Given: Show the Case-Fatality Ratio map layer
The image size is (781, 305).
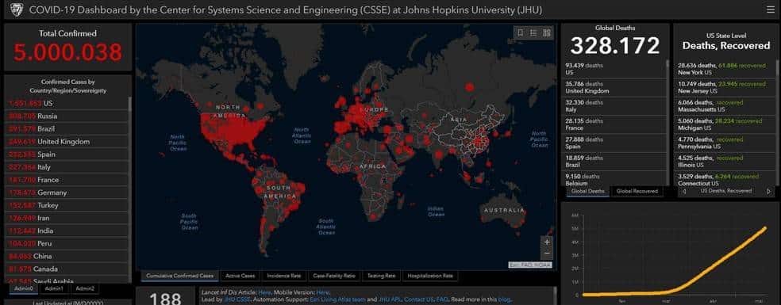Looking at the screenshot, I should (x=333, y=276).
